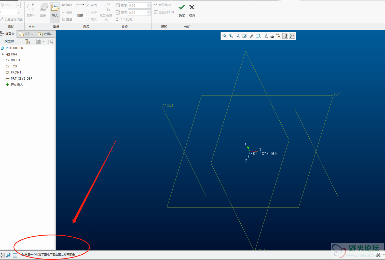
Task: Click the Refit magnifier icon in graphics toolbar
Action: click(225, 36)
